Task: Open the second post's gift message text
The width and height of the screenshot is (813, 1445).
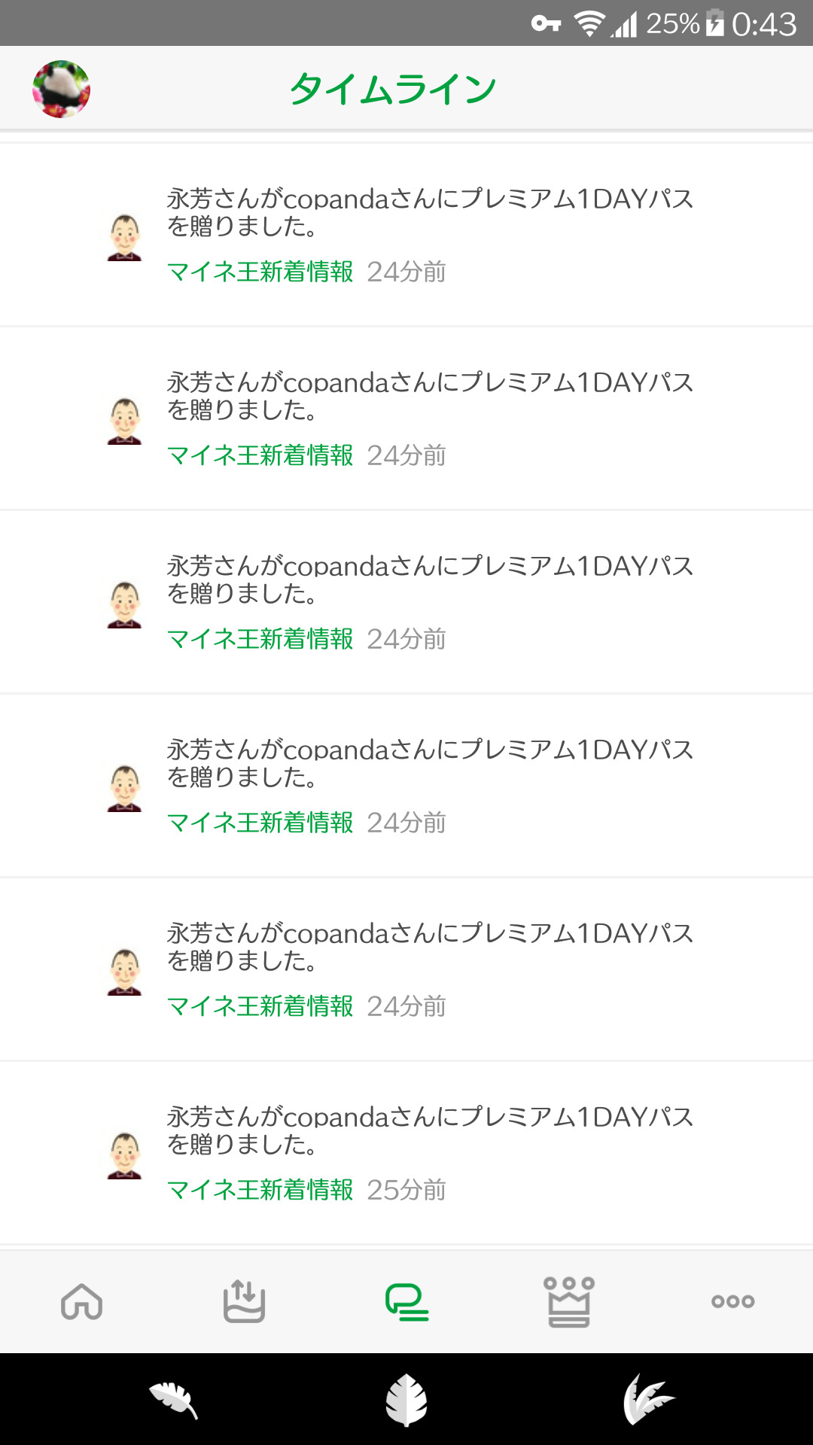Action: tap(429, 396)
